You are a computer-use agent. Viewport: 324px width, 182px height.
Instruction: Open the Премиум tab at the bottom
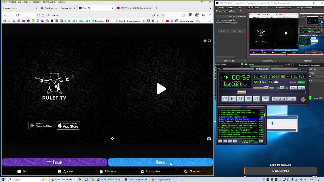[x=193, y=171]
